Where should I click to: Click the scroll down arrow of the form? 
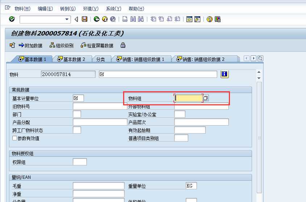pyautogui.click(x=259, y=78)
